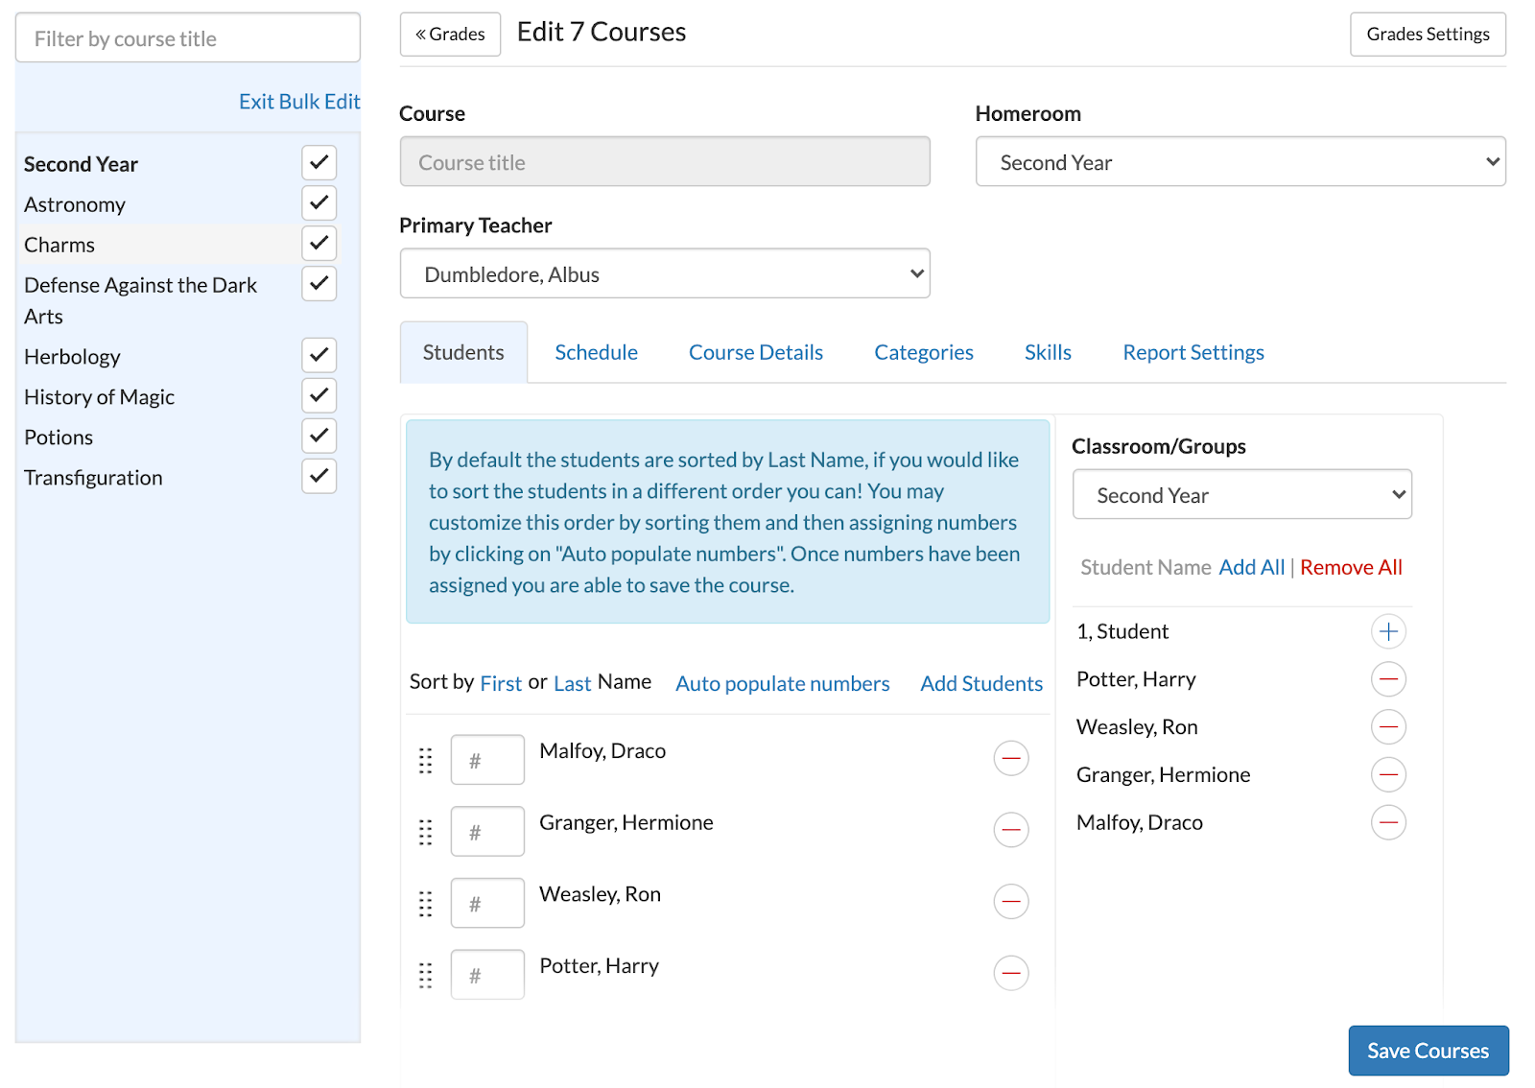Uncheck the Herbology course checkbox

(319, 356)
